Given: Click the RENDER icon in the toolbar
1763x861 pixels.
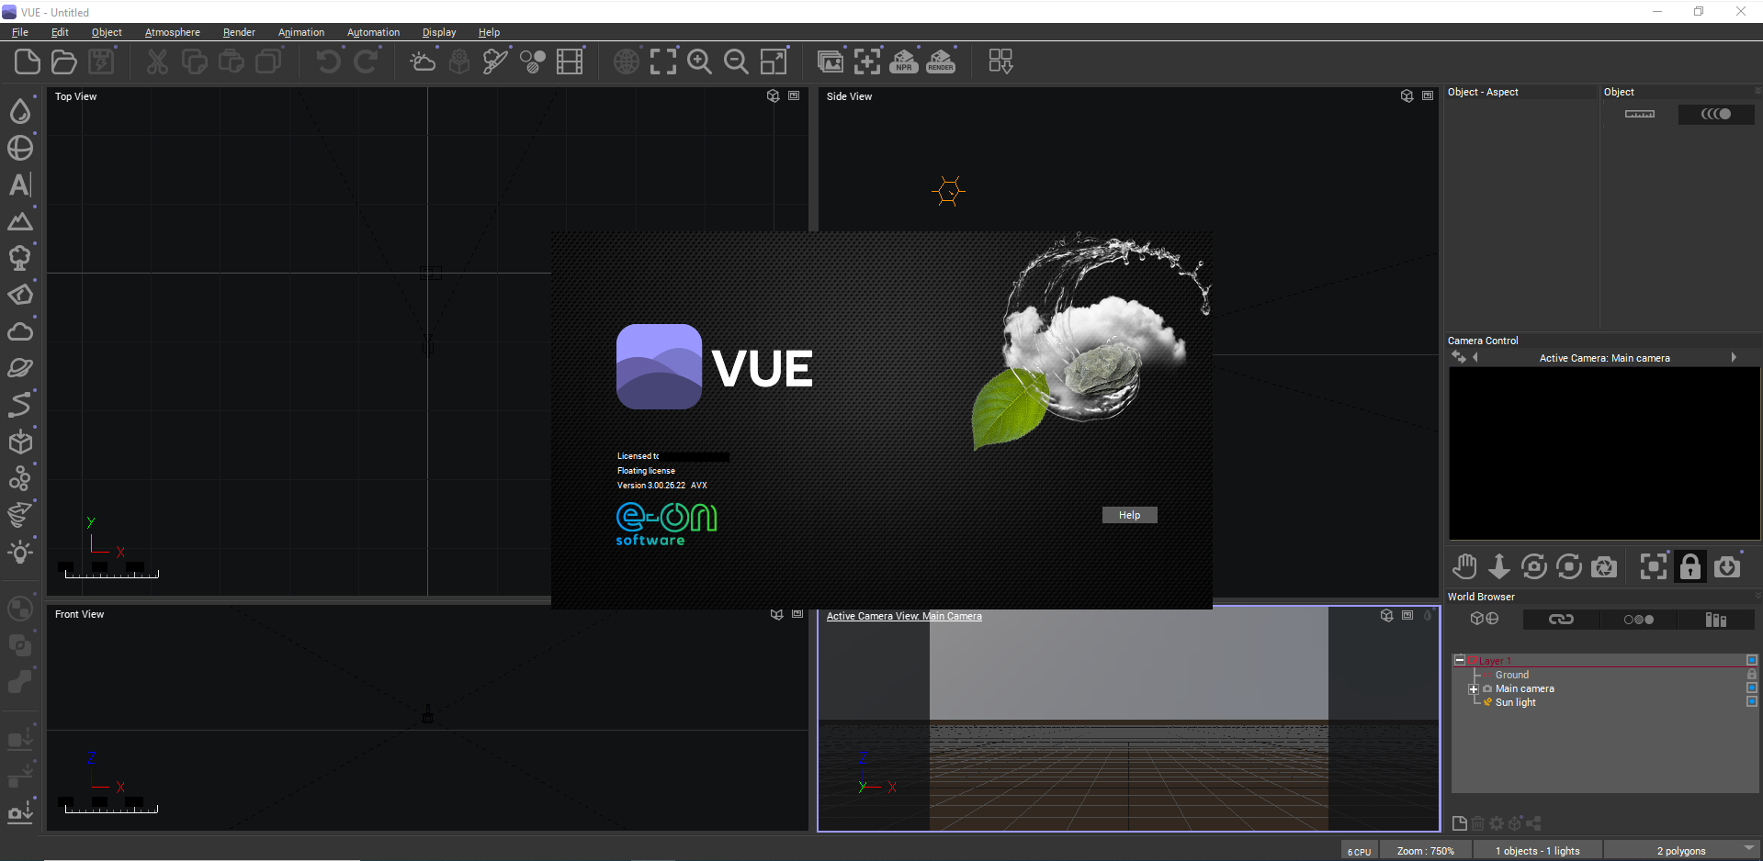Looking at the screenshot, I should (941, 61).
